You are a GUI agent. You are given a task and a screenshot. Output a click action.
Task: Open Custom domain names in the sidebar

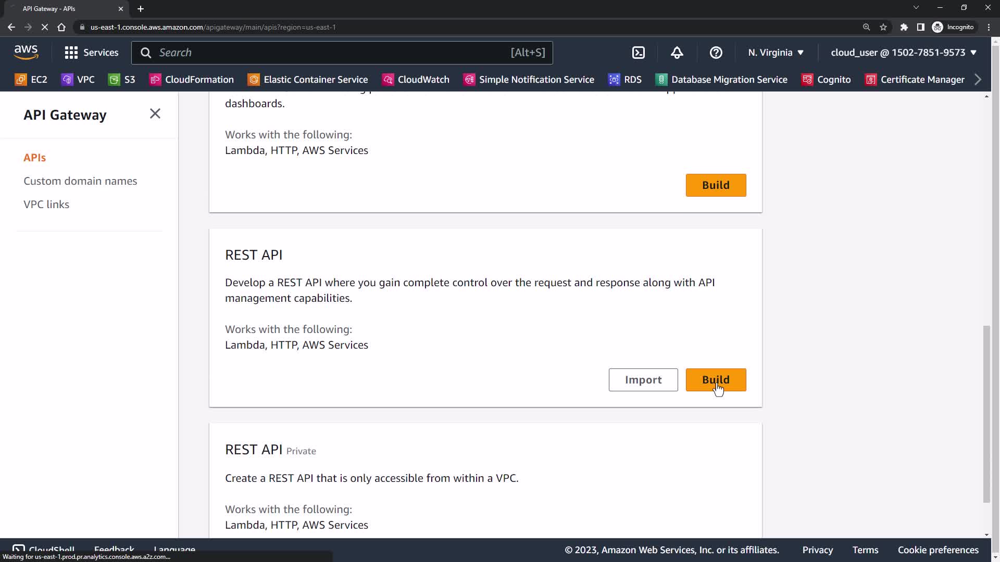[80, 181]
